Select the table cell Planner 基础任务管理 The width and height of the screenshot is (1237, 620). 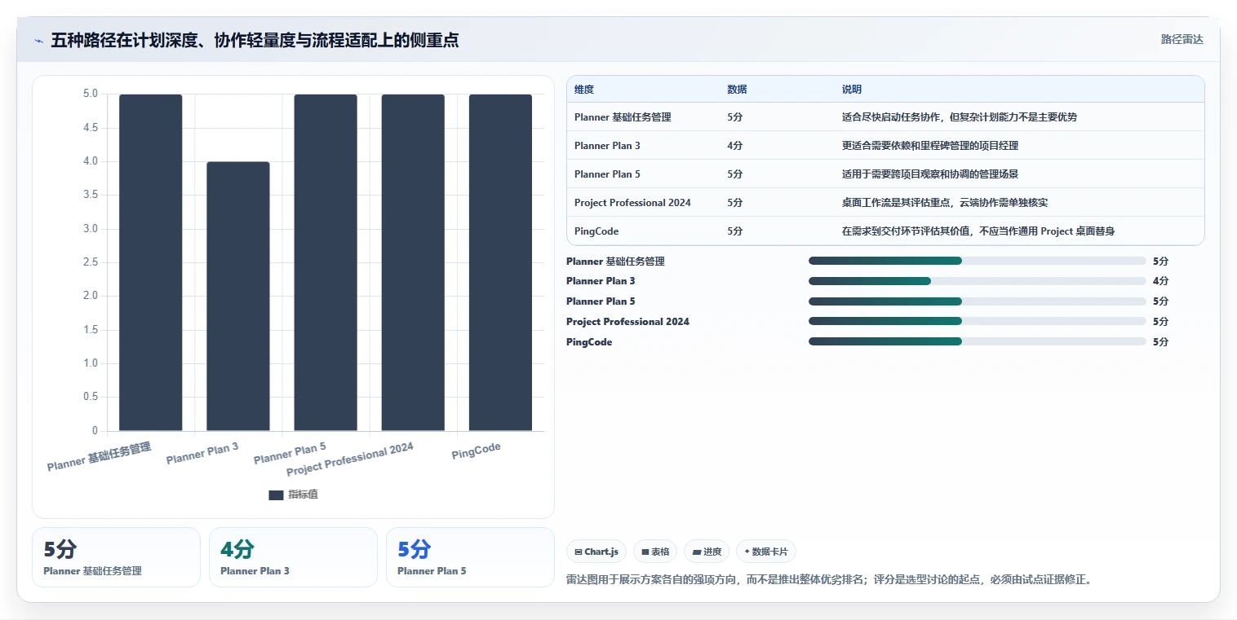point(623,117)
